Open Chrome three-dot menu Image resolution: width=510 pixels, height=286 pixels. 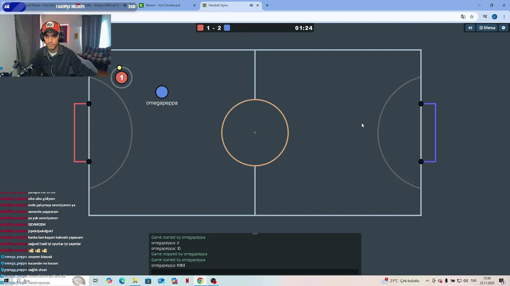click(504, 17)
